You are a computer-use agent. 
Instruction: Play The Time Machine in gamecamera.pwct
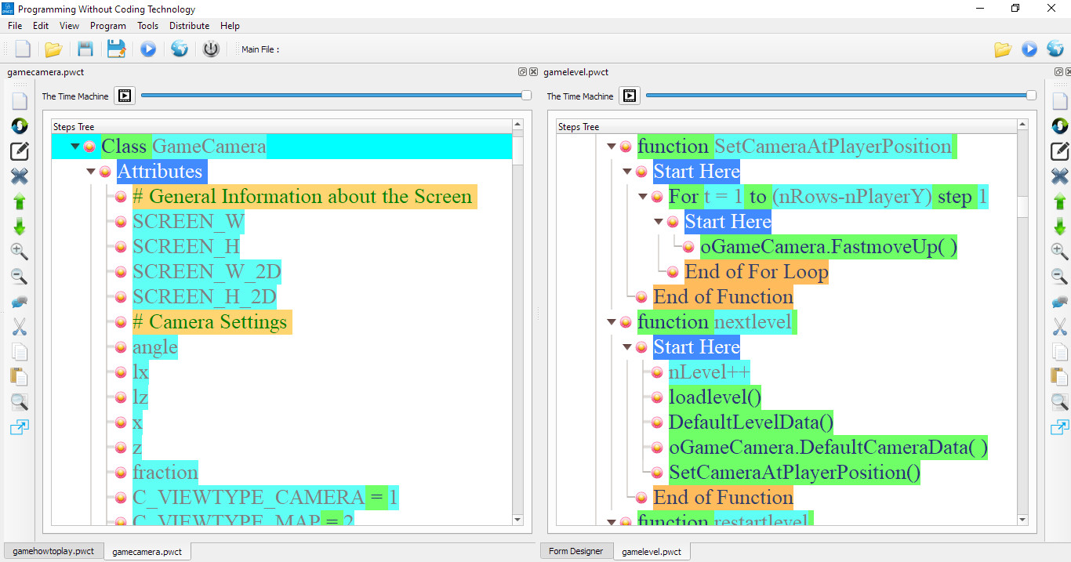click(124, 96)
